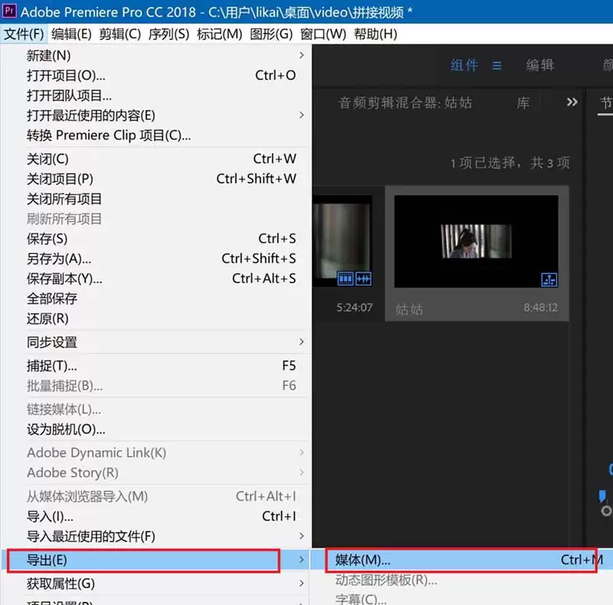
Task: Click the Premiere Pro application icon
Action: pyautogui.click(x=10, y=11)
